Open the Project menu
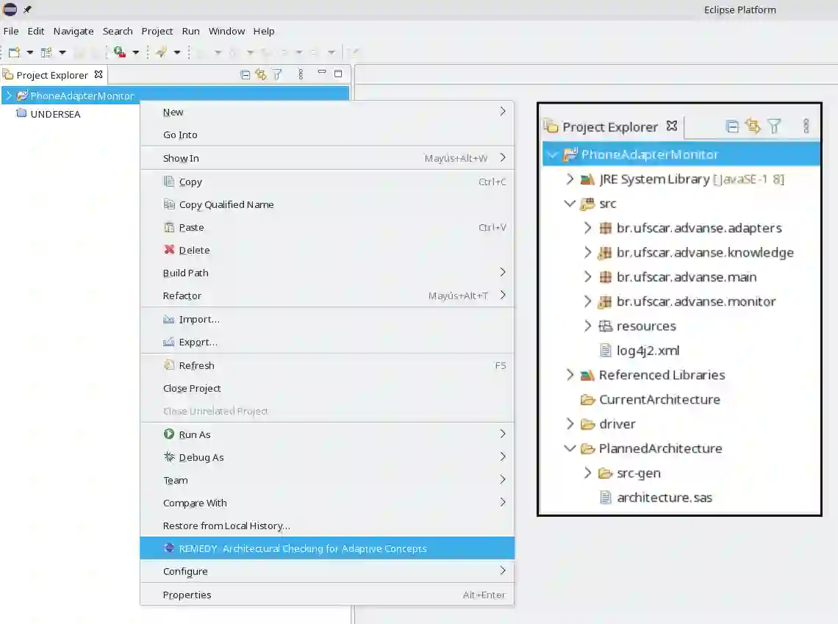Screen dimensions: 838x624 (x=157, y=31)
